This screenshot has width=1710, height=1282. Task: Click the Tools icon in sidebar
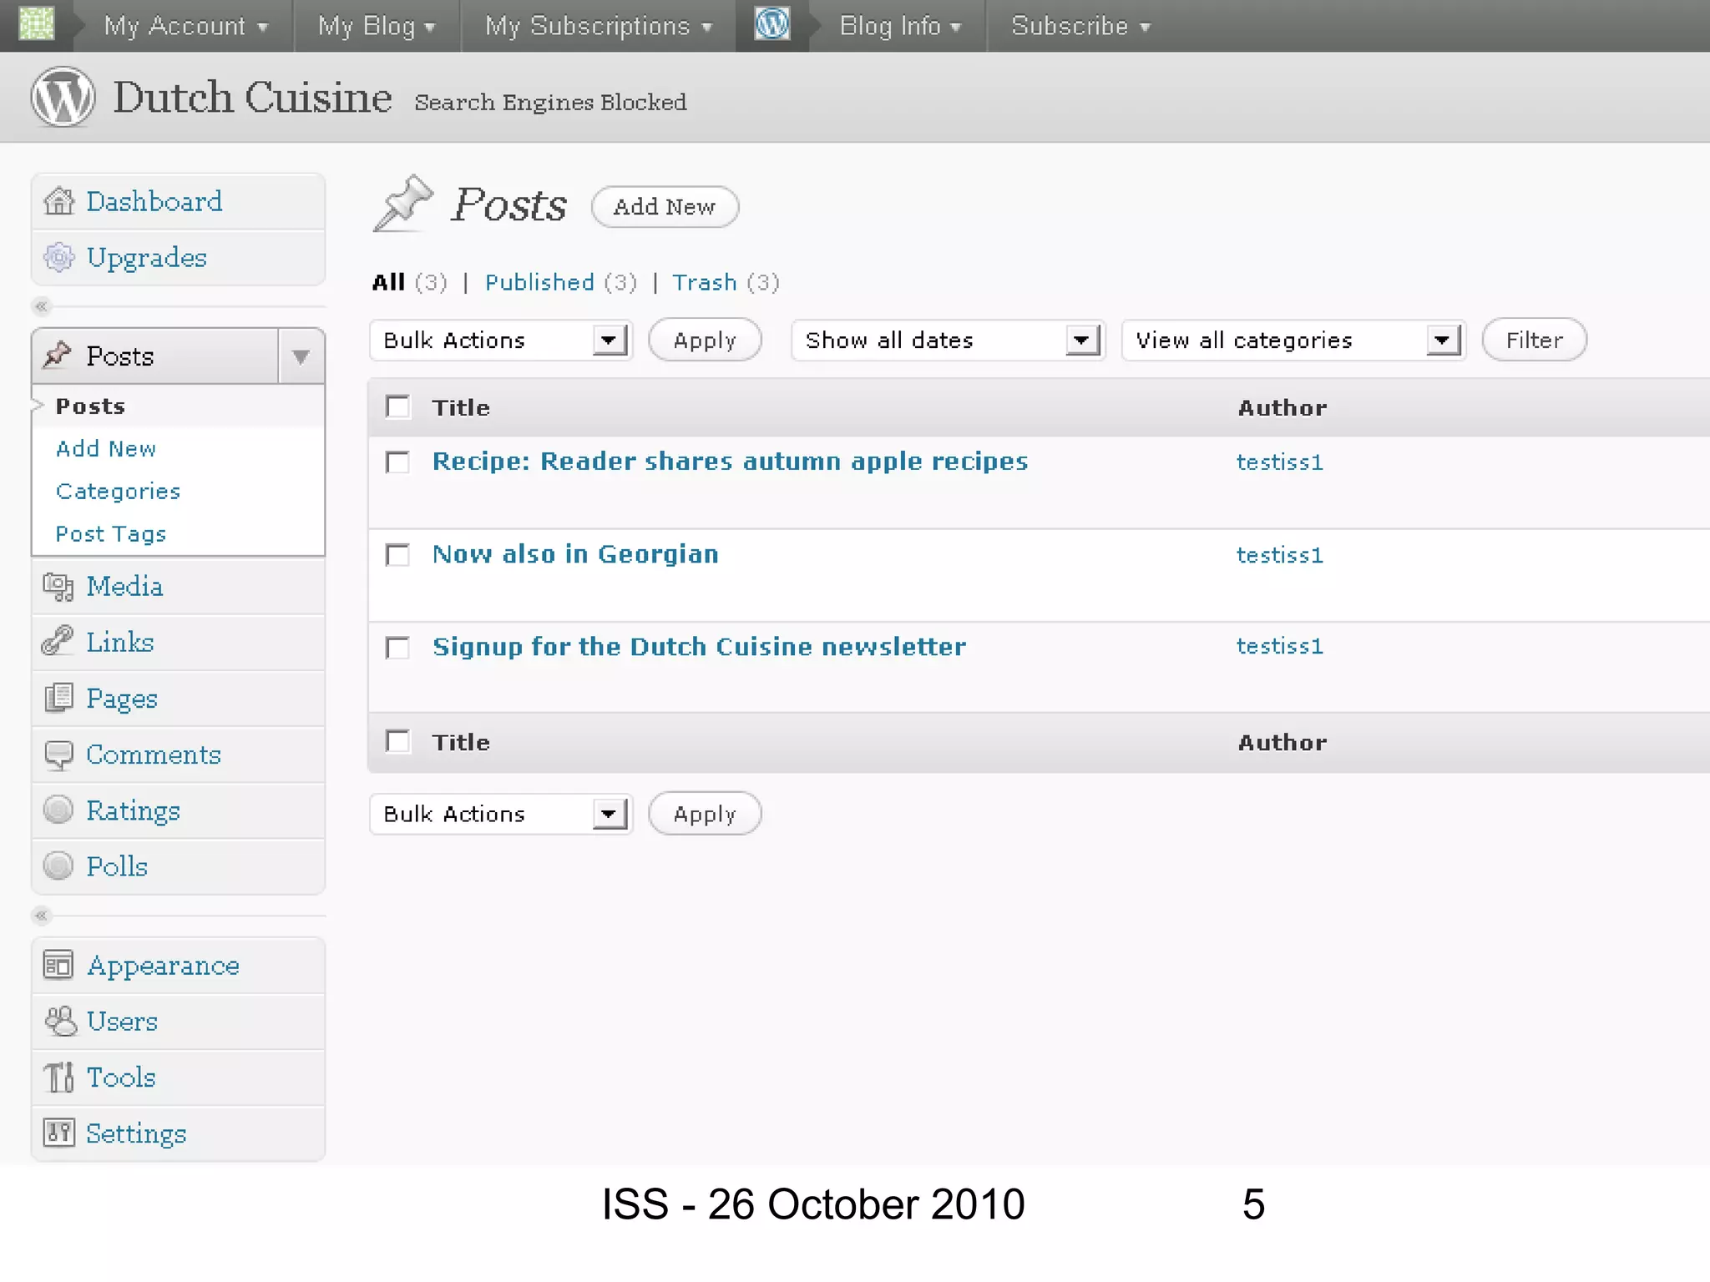pyautogui.click(x=58, y=1078)
